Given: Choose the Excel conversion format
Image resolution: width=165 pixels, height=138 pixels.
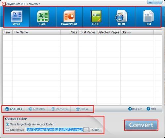Looking at the screenshot, I should coord(43,17).
